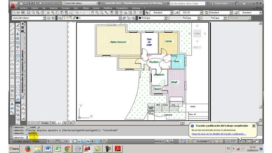Select the Erase modify tool
This screenshot has width=272, height=153.
click(x=18, y=25)
